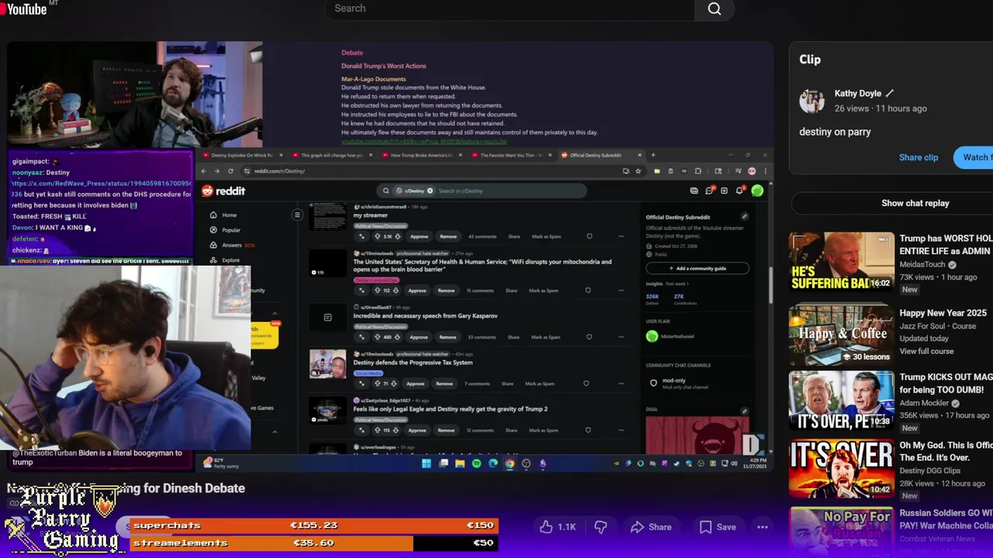This screenshot has width=993, height=558.
Task: Share the YouTube video
Action: coord(651,527)
